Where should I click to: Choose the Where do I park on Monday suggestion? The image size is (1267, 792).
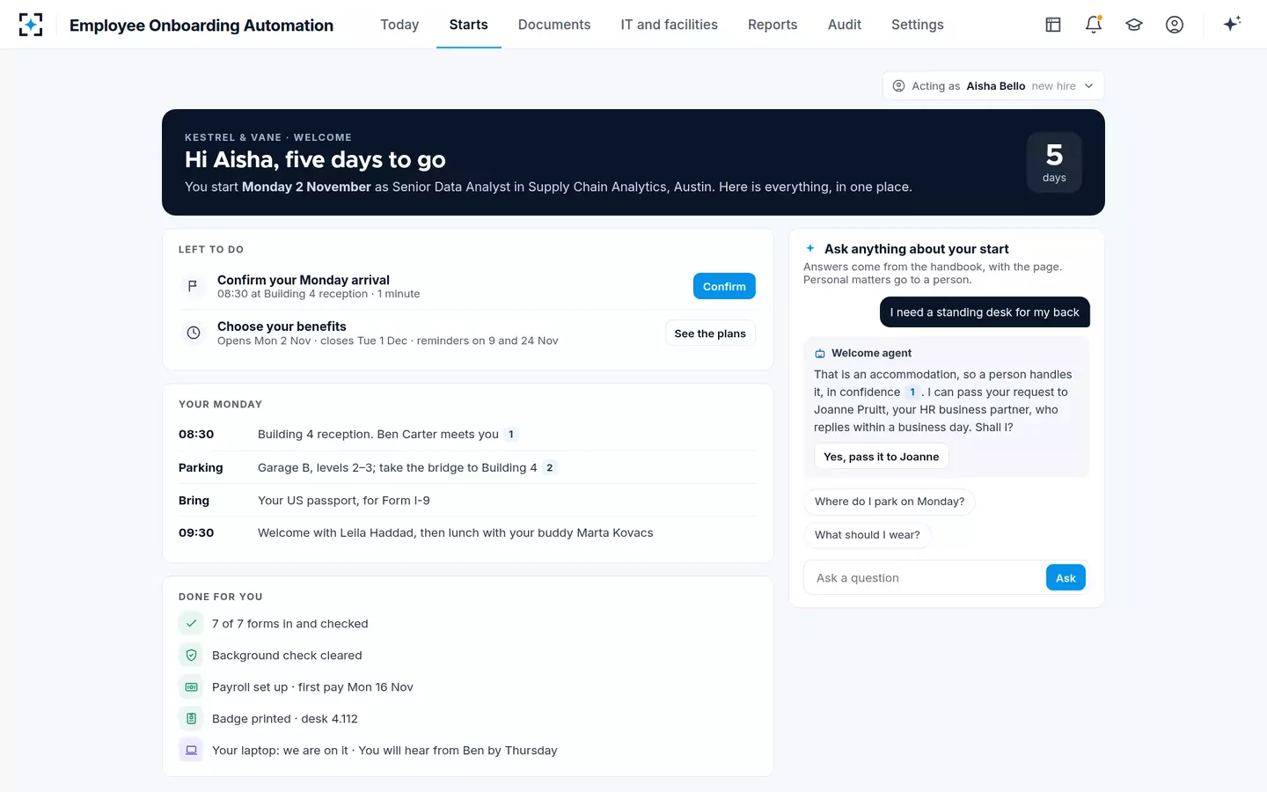point(890,502)
